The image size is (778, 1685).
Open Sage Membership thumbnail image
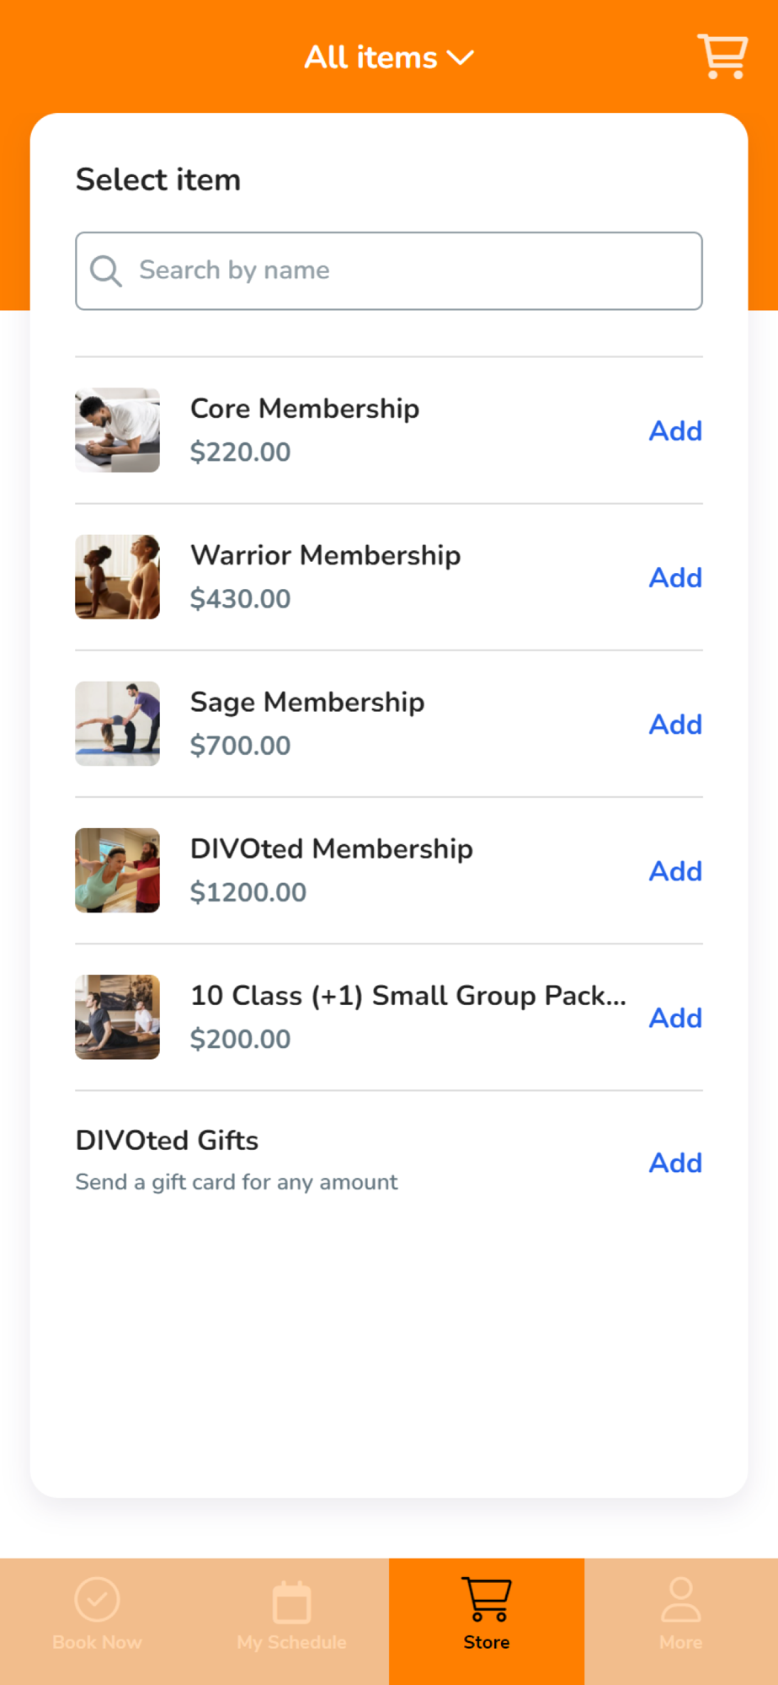(117, 724)
